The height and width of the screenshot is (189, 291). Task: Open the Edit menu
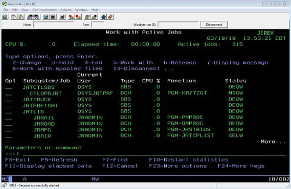pos(15,10)
